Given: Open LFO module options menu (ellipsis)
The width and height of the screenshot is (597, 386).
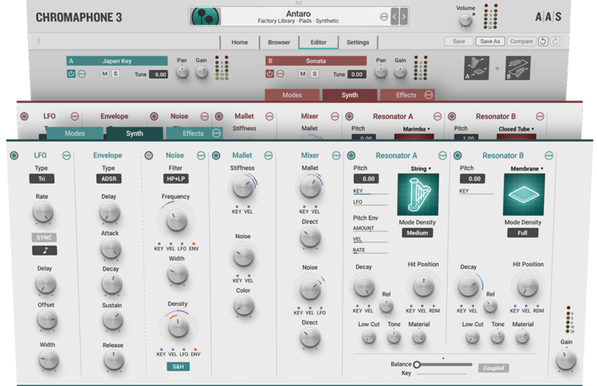Looking at the screenshot, I should tap(66, 155).
